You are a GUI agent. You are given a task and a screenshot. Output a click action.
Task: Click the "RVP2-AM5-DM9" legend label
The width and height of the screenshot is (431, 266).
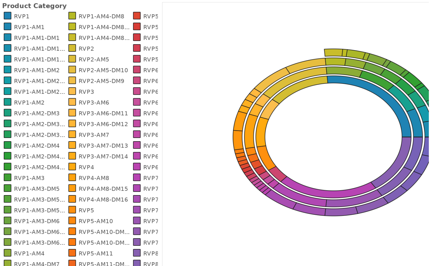(101, 81)
